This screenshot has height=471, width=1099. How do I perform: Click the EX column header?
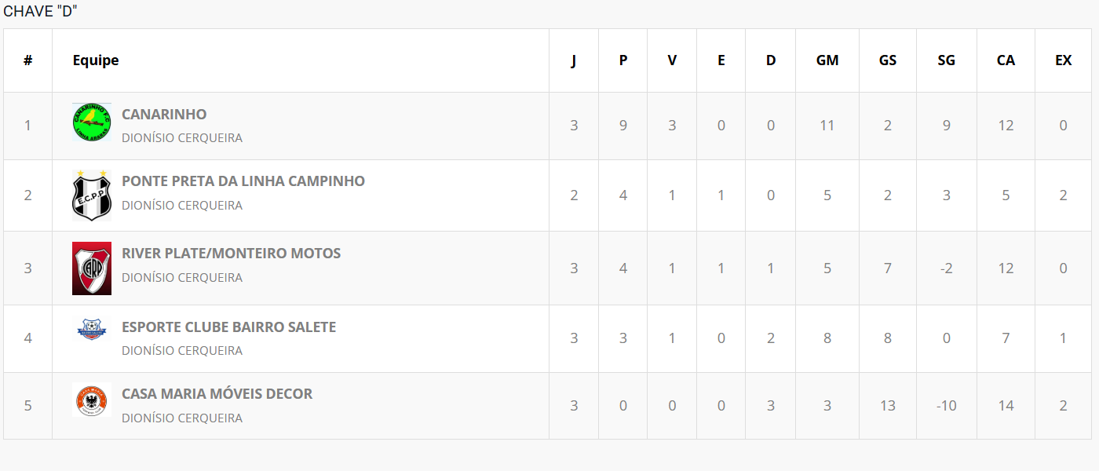(x=1064, y=60)
